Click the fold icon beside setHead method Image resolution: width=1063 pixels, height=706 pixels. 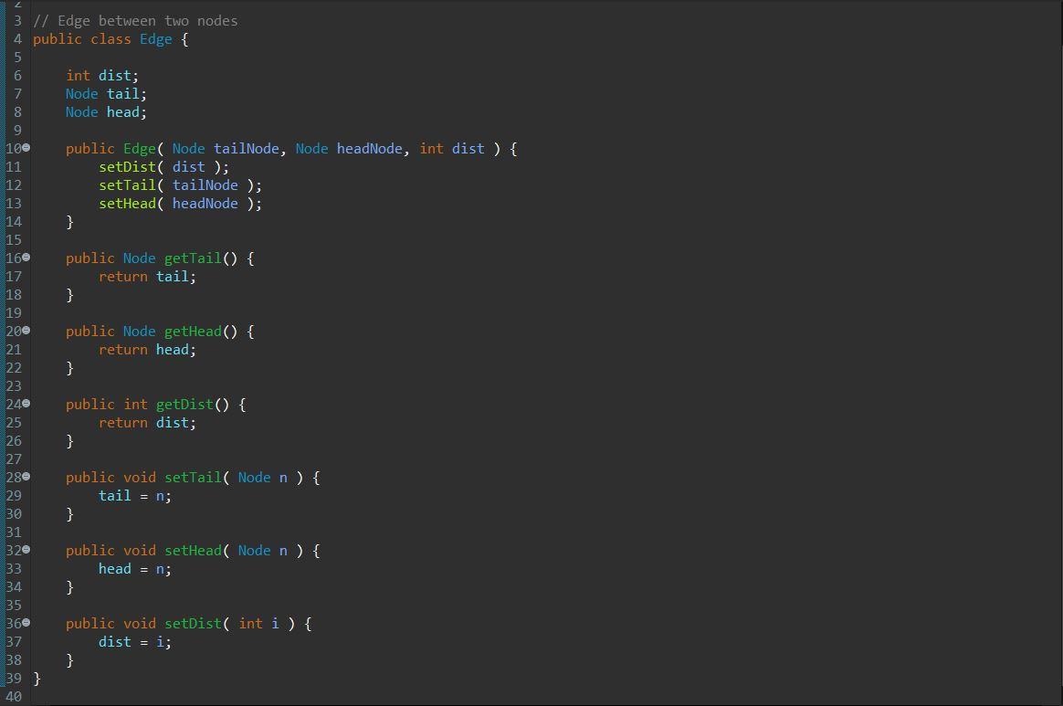[28, 550]
